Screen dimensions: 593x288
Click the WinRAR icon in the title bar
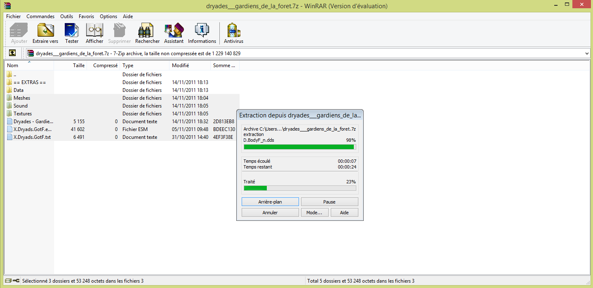click(x=7, y=6)
